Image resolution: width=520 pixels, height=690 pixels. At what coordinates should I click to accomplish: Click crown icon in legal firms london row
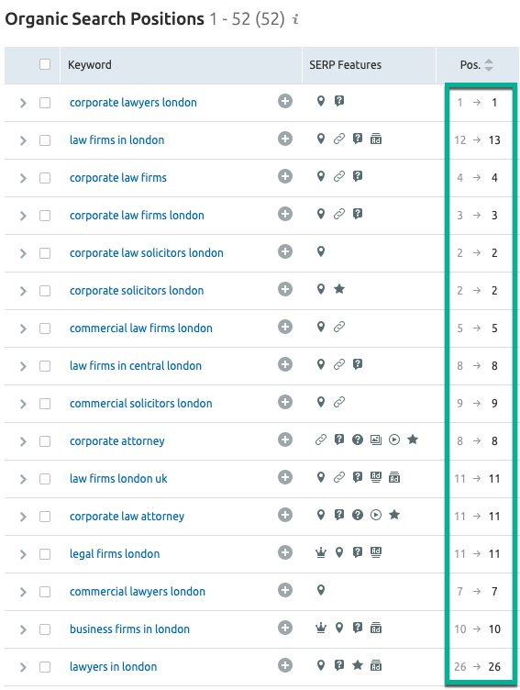tap(321, 552)
